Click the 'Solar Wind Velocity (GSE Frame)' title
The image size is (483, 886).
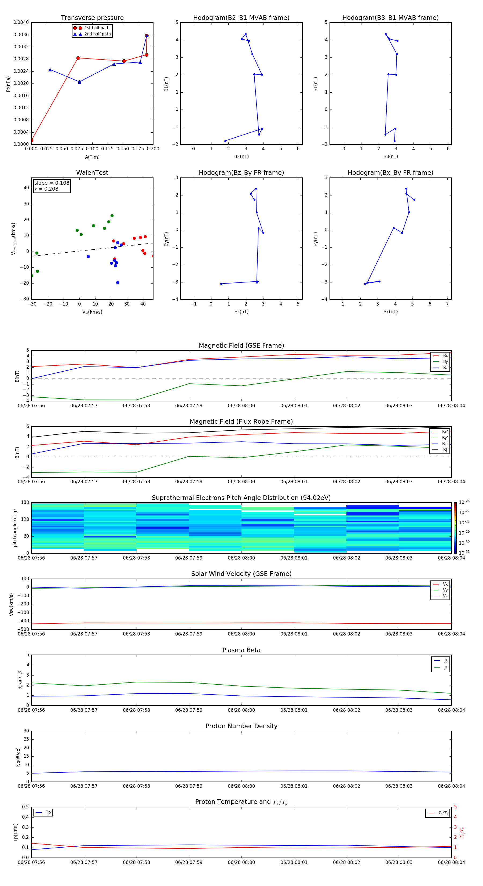[x=241, y=574]
